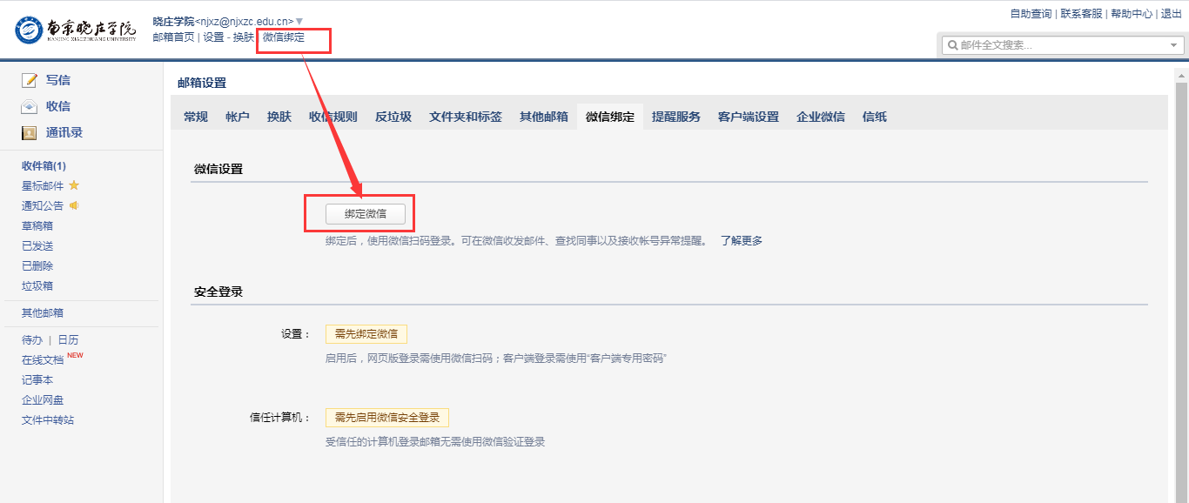Click the contacts address book icon

pyautogui.click(x=30, y=133)
